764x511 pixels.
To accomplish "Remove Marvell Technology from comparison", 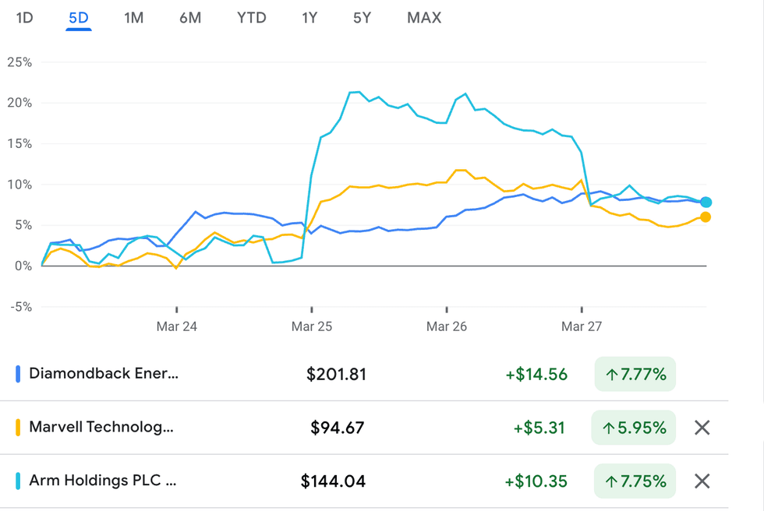I will click(702, 428).
